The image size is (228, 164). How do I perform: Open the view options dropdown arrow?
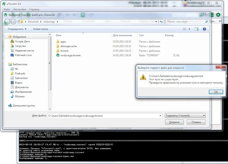tap(189, 29)
